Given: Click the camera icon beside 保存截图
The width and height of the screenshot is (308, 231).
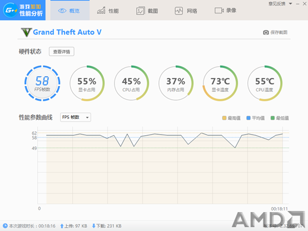Looking at the screenshot, I should [x=266, y=32].
